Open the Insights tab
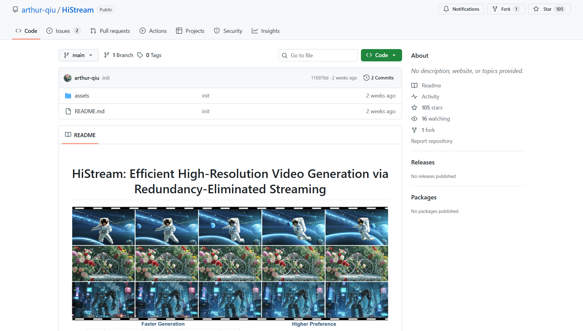 pyautogui.click(x=266, y=31)
